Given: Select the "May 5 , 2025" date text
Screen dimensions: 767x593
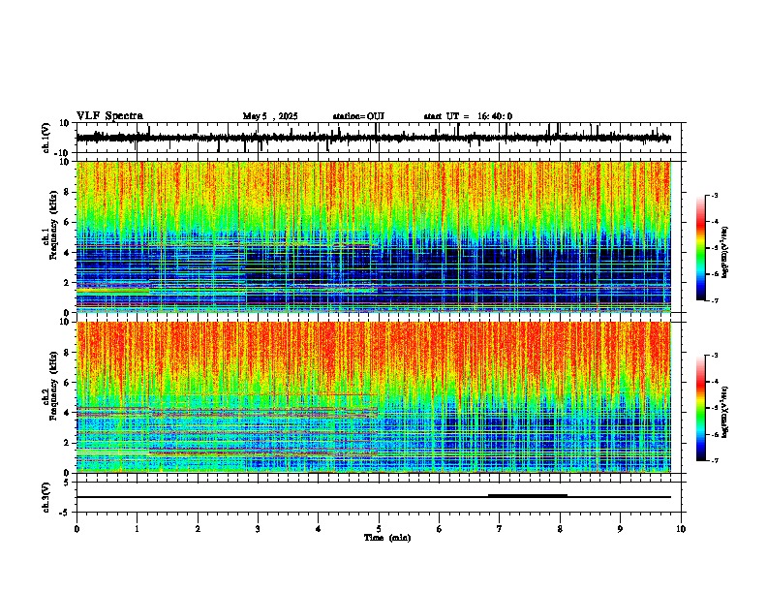Looking at the screenshot, I should [x=270, y=116].
